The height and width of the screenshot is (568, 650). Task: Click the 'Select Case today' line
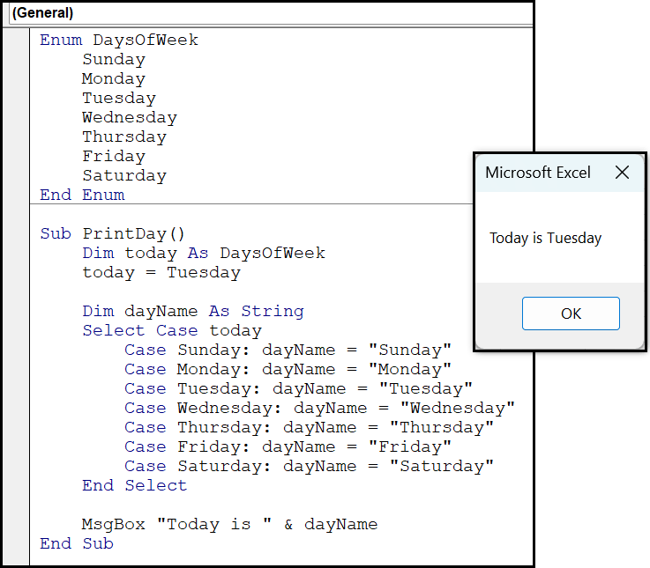tap(172, 330)
